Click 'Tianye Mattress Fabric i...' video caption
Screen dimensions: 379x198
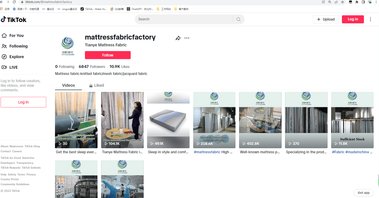[122, 152]
